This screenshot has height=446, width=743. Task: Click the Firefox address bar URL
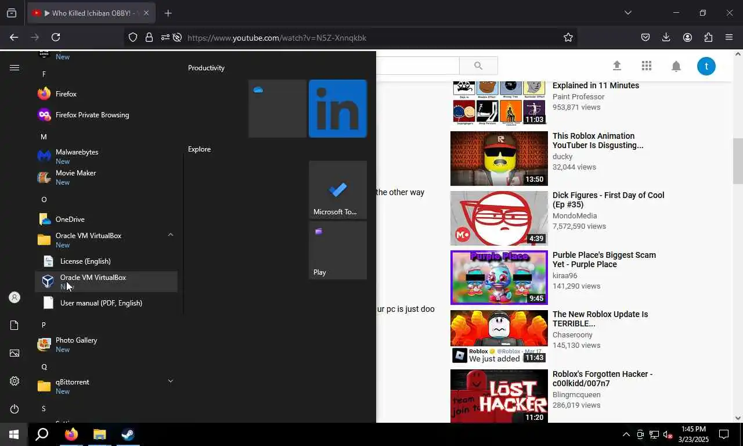point(277,38)
